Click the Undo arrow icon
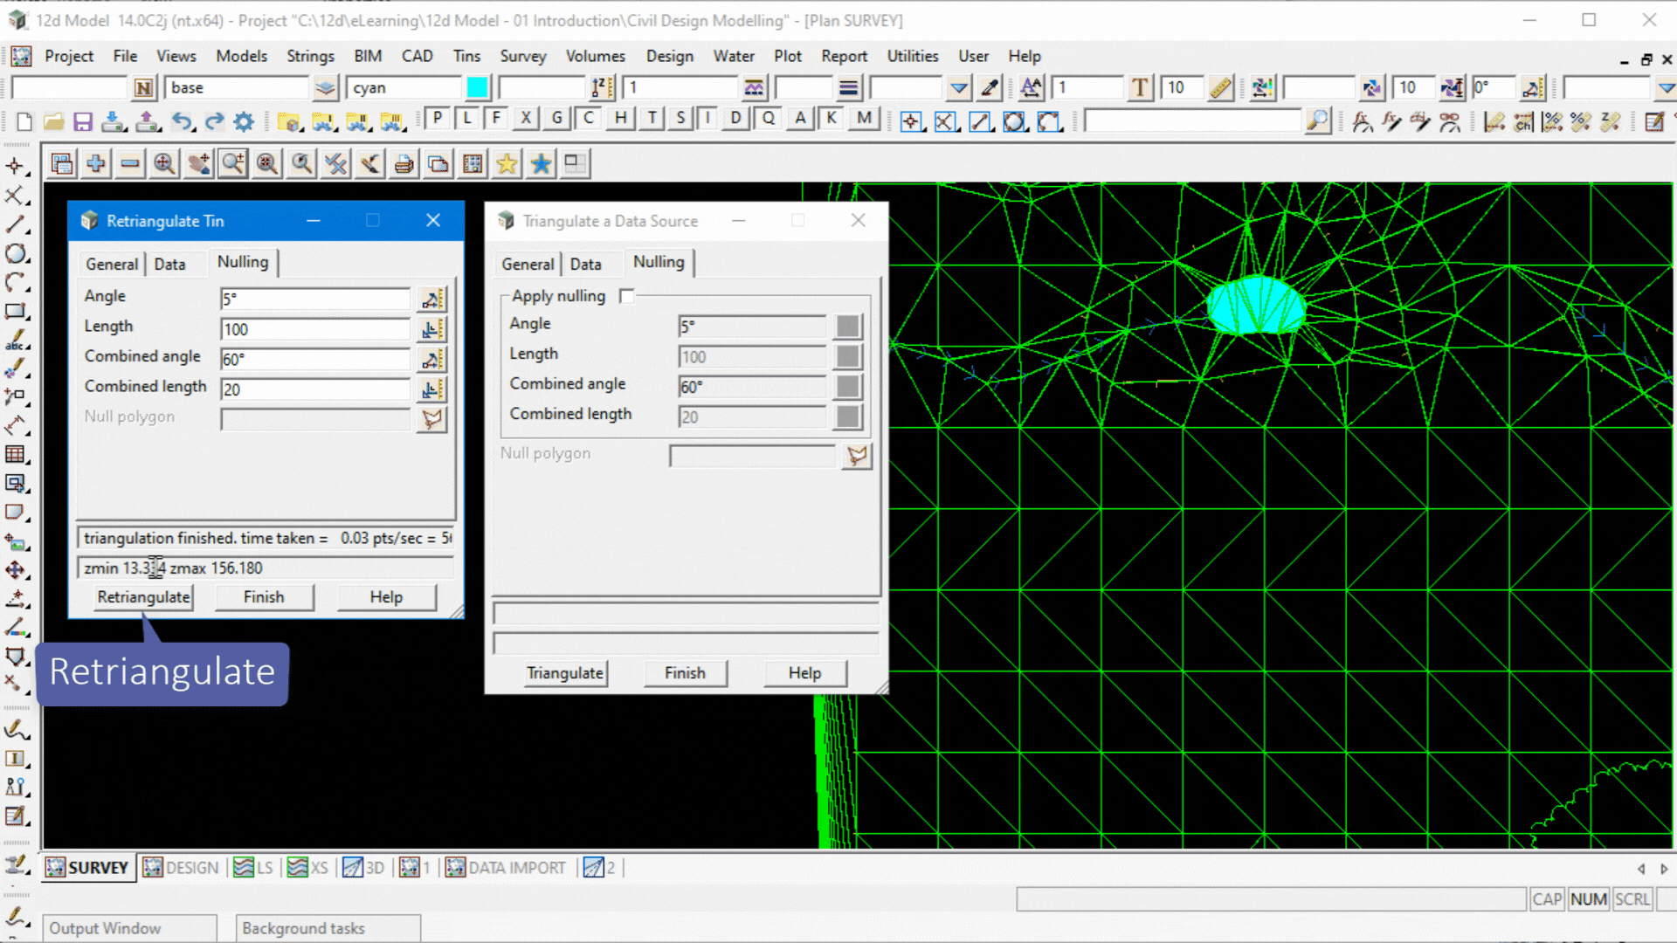Image resolution: width=1677 pixels, height=943 pixels. (x=181, y=121)
